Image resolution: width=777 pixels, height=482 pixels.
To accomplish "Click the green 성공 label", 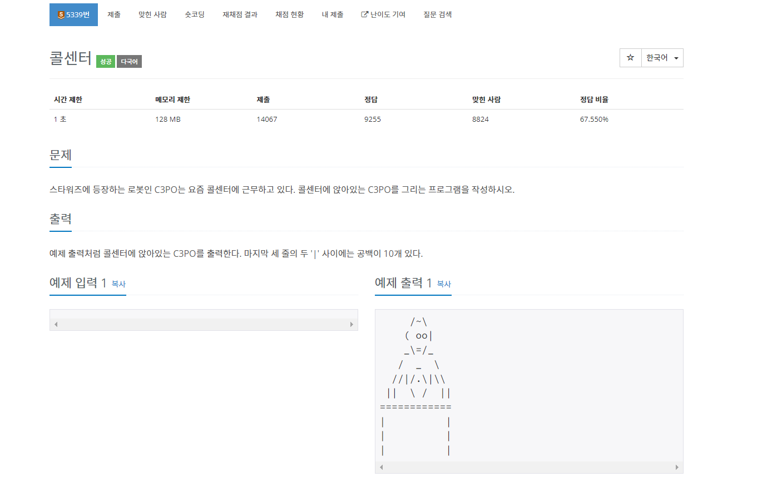I will click(x=106, y=62).
